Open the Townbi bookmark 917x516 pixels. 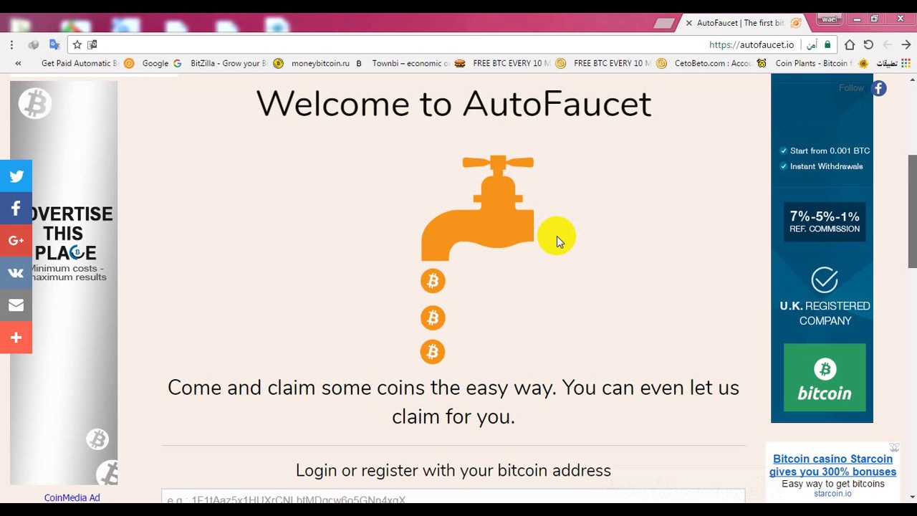pos(418,63)
